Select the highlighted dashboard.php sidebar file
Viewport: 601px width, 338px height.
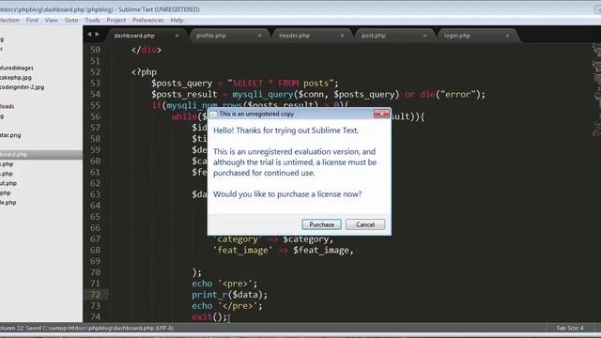coord(41,154)
